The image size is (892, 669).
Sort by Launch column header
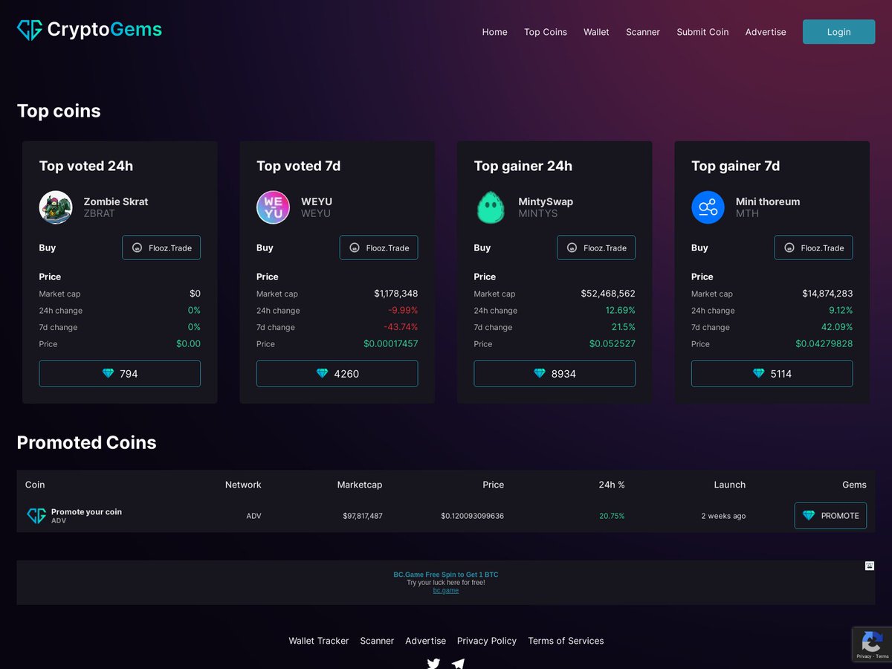(x=730, y=485)
